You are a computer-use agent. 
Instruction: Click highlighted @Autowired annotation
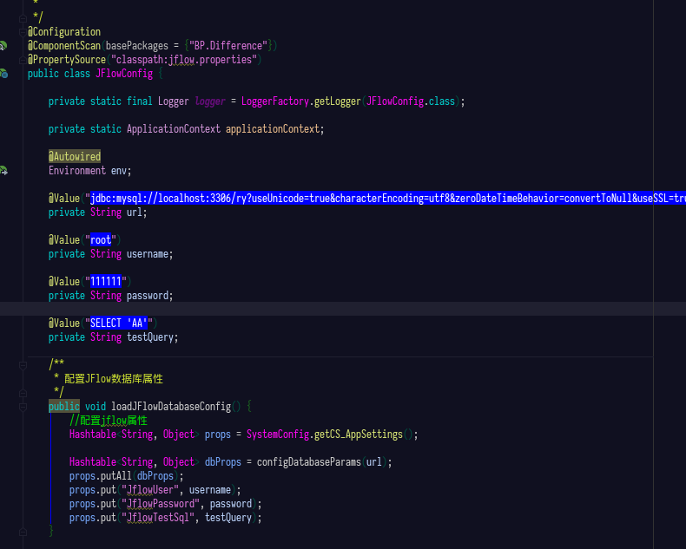point(75,156)
